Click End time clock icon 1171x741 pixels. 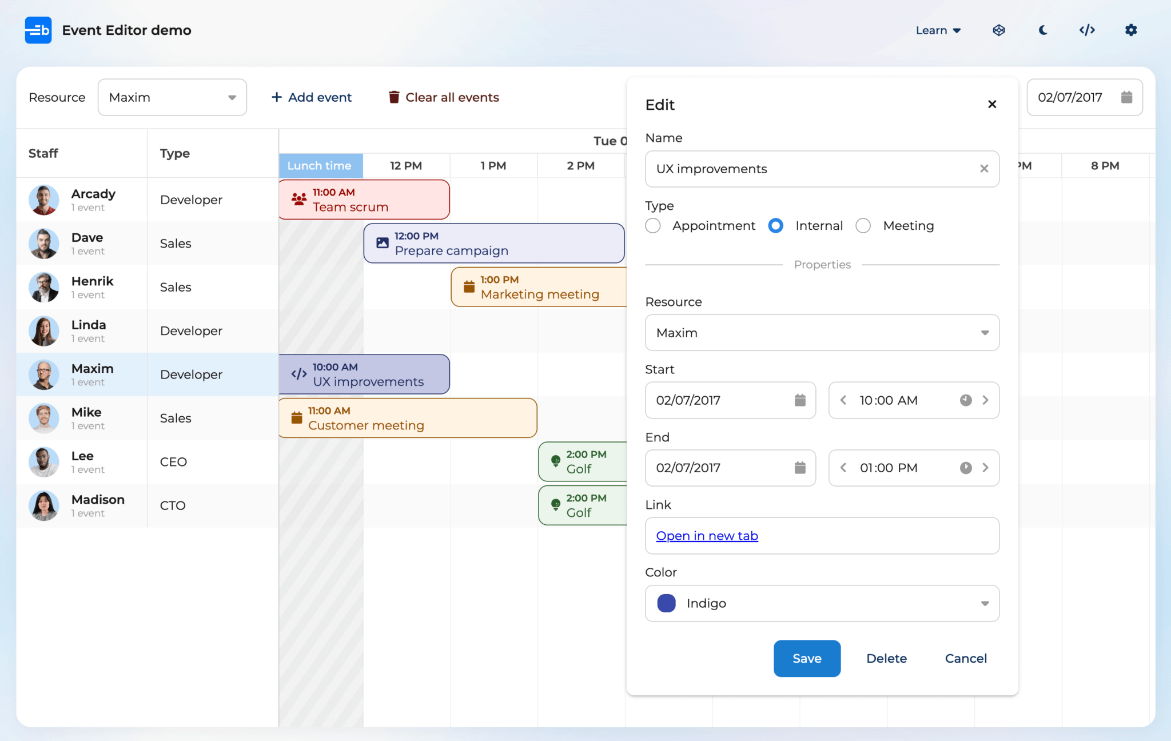966,468
